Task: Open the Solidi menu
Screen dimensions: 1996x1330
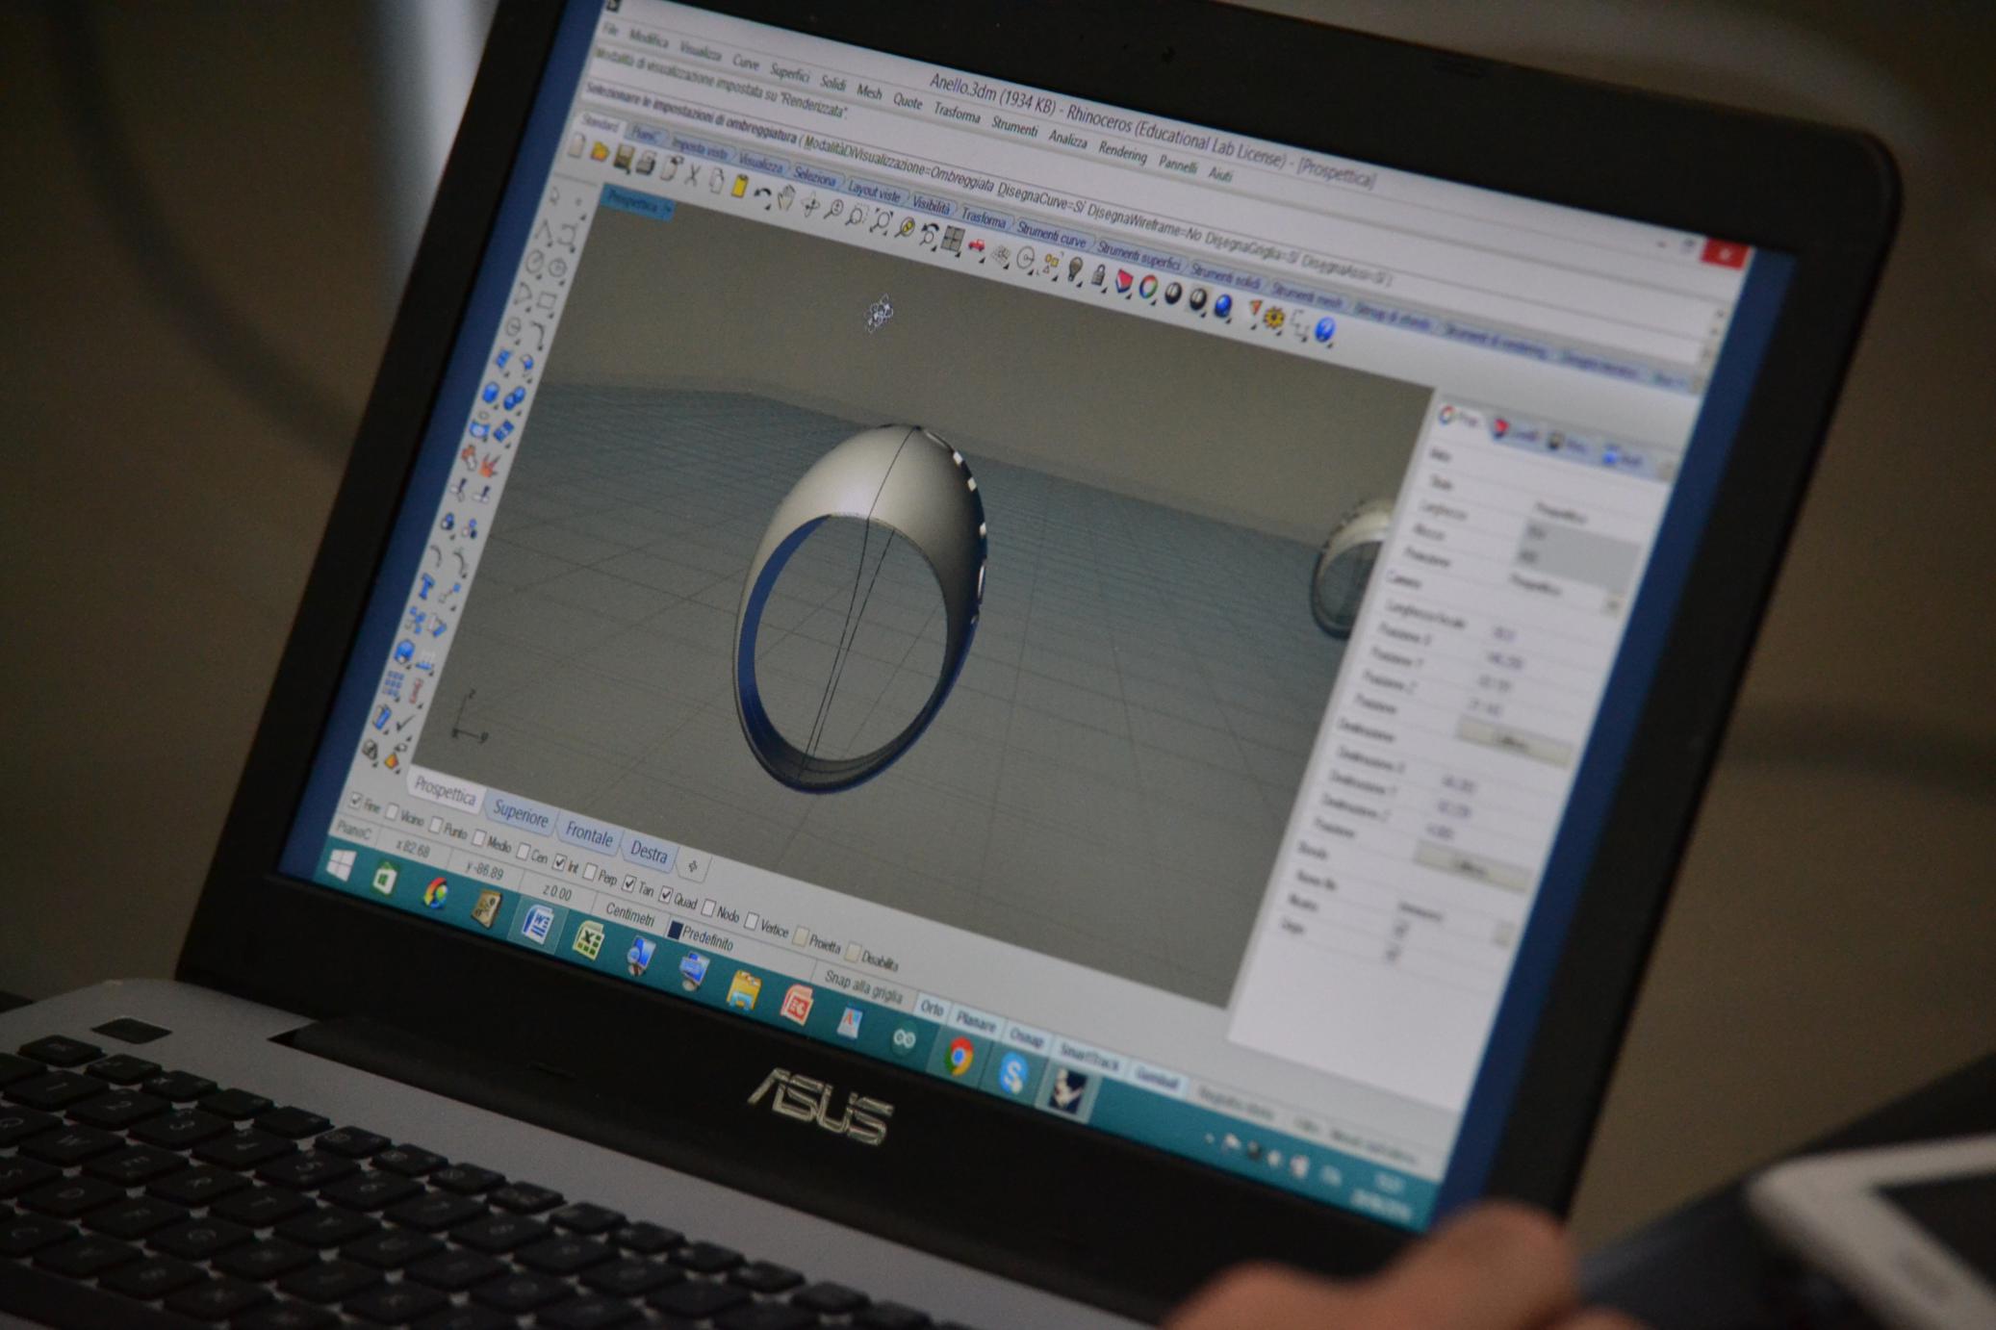Action: click(833, 84)
